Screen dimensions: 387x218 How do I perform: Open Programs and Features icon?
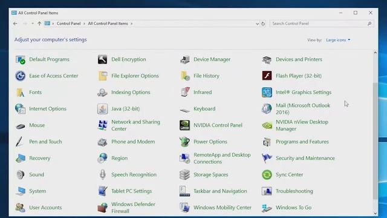point(267,142)
